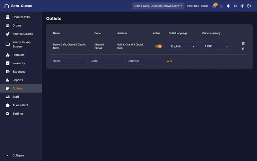Screen dimensions: 257x161
Task: Click the Counter POS register icon
Action: (8, 17)
